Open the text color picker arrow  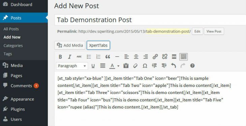pyautogui.click(x=118, y=66)
